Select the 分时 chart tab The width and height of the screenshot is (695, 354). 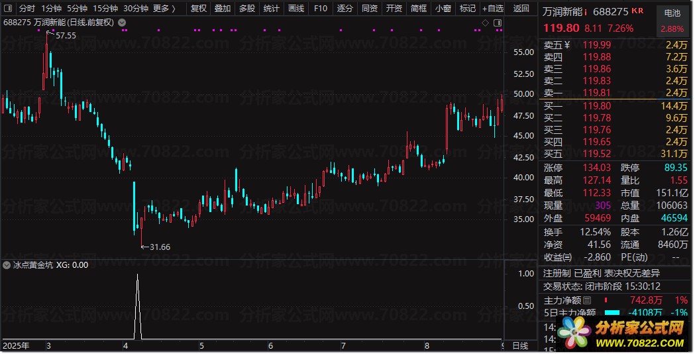27,9
